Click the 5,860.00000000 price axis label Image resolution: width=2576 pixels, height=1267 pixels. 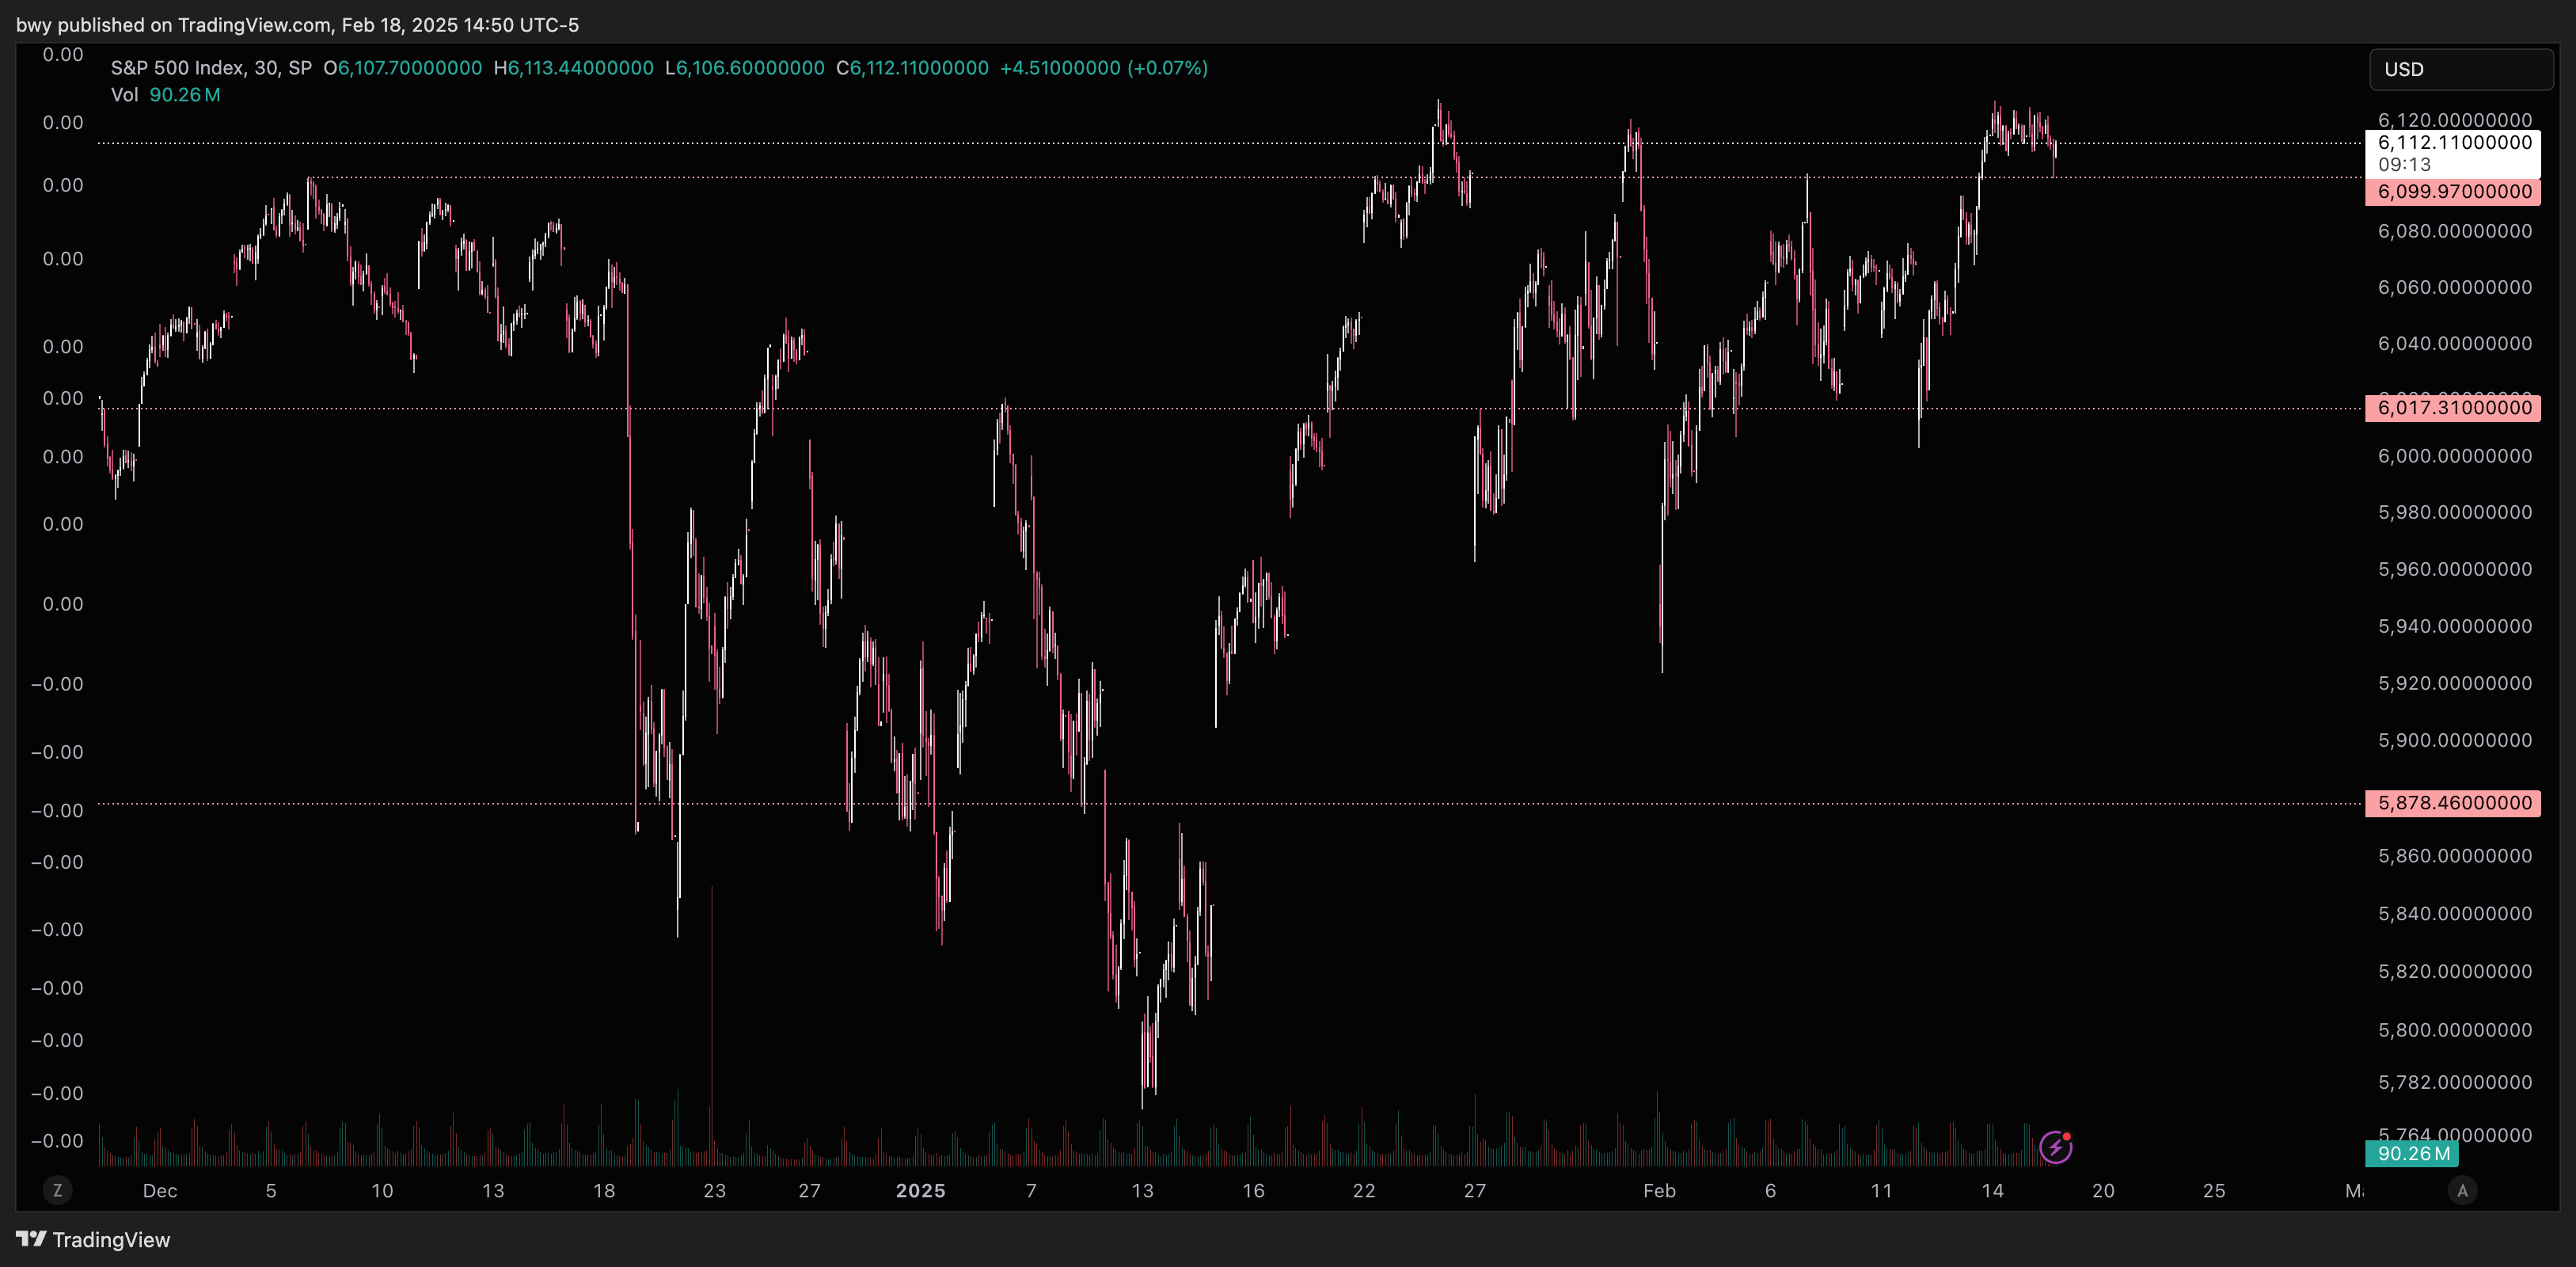2455,856
